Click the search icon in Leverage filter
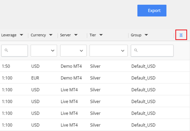190x131 pixels. pyautogui.click(x=6, y=51)
